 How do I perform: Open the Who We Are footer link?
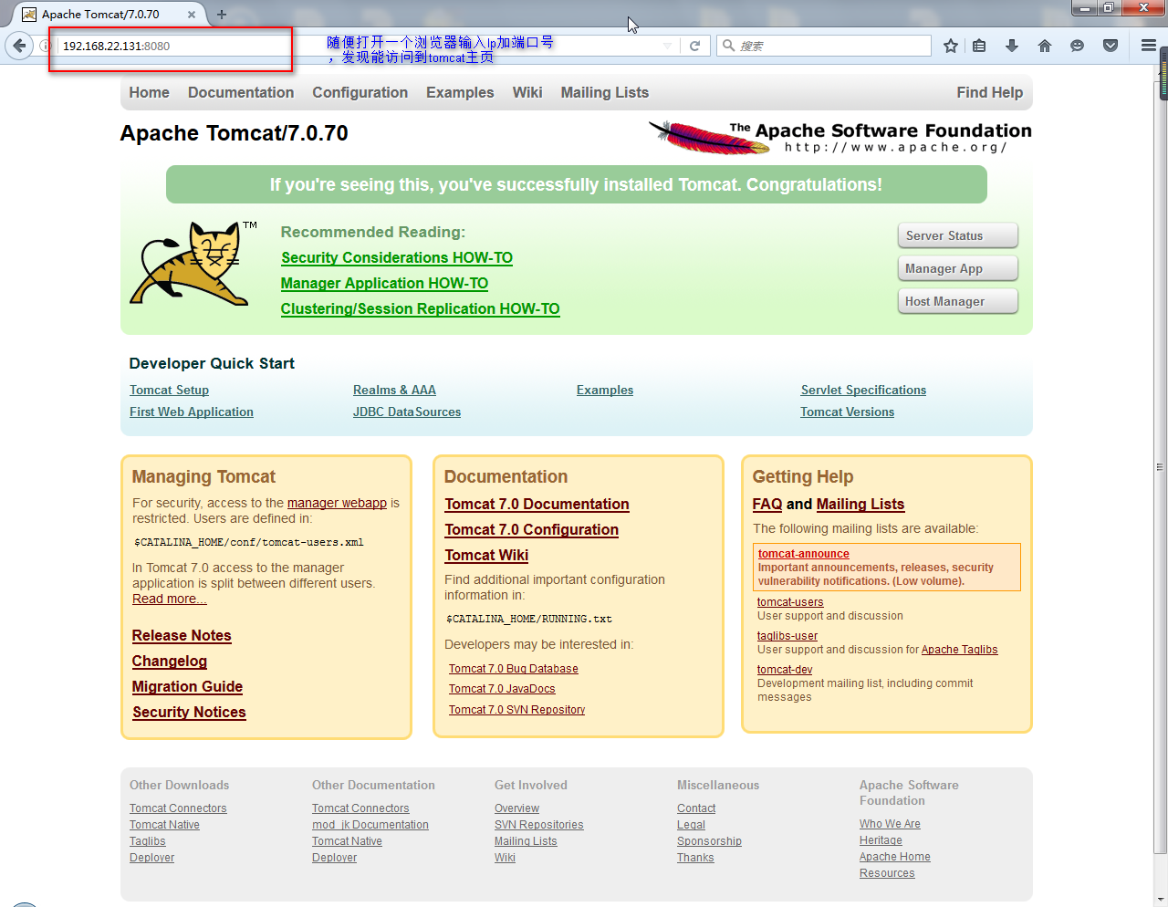click(x=890, y=824)
